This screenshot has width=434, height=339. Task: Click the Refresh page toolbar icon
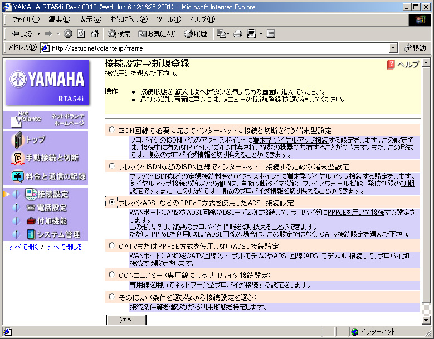point(81,33)
